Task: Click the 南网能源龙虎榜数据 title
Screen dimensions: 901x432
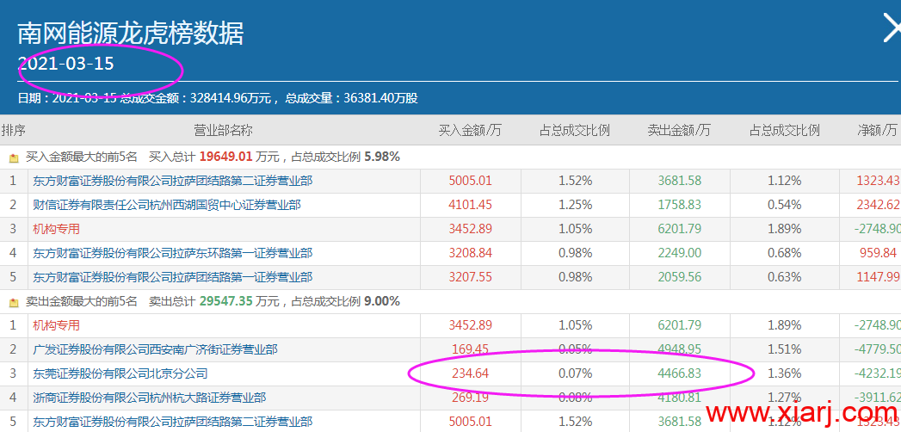Action: (131, 34)
